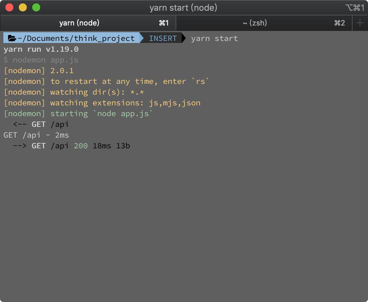Image resolution: width=368 pixels, height=302 pixels.
Task: Click the 'GET /api - 2ms' line
Action: click(x=36, y=135)
